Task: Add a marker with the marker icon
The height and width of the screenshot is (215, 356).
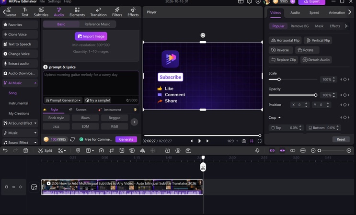Action: 78,150
